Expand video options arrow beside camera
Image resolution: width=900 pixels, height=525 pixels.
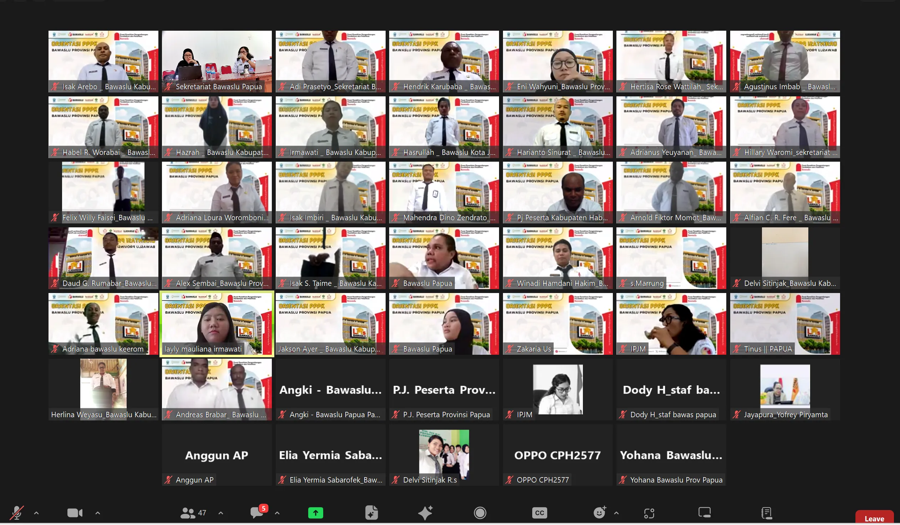point(98,513)
